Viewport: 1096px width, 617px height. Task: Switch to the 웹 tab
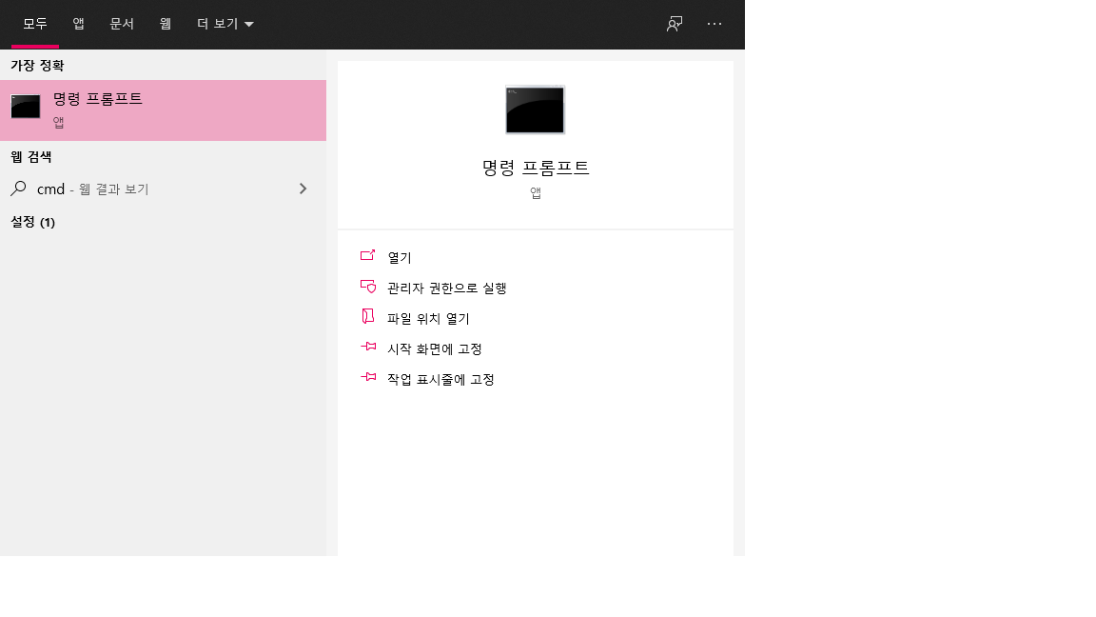point(165,24)
